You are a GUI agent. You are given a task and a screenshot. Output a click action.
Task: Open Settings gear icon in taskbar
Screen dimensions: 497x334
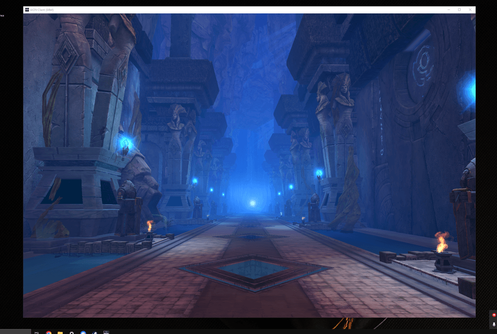72,333
